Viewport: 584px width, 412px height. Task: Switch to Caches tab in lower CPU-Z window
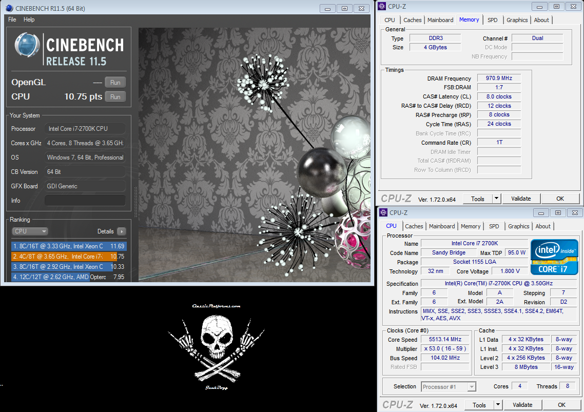pos(414,226)
